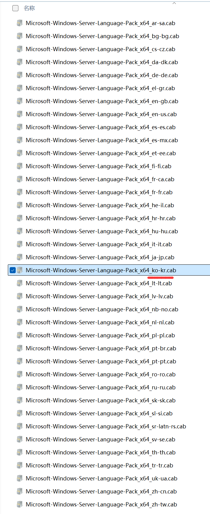The image size is (210, 514).
Task: Click the cab file icon for ar-sa language pack
Action: point(20,23)
